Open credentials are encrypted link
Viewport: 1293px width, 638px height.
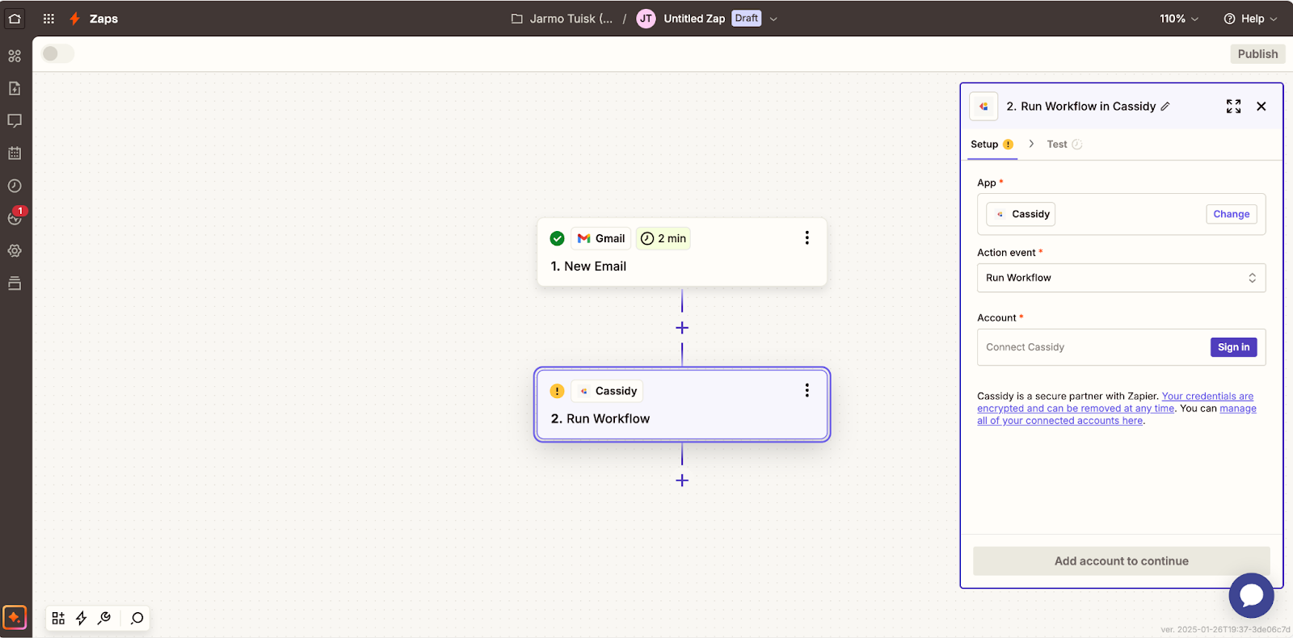tap(1115, 402)
